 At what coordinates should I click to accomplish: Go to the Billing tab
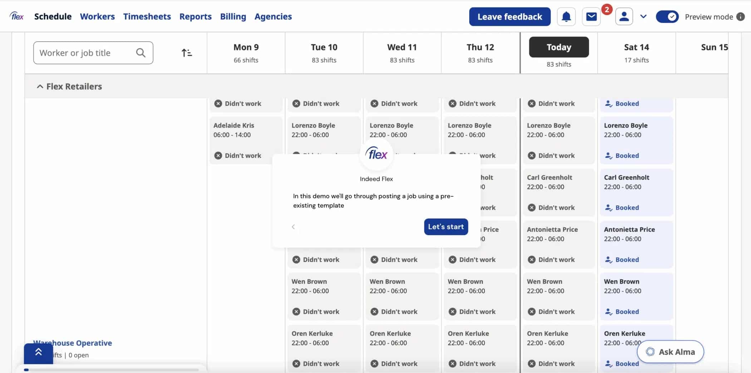[x=233, y=16]
